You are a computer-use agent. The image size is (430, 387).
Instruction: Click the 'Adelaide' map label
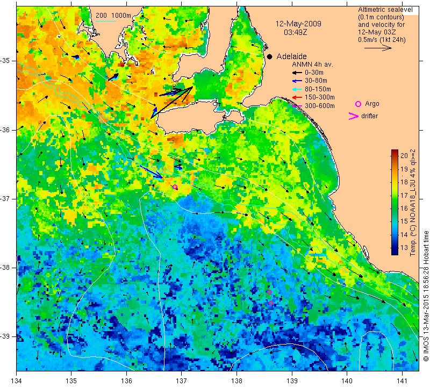[x=291, y=56]
